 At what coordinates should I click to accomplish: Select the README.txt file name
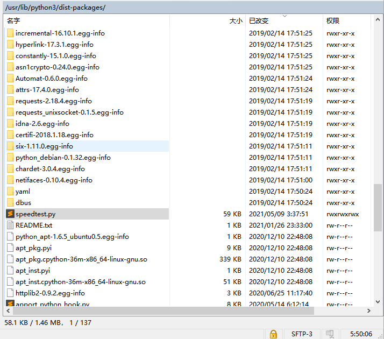tap(34, 225)
